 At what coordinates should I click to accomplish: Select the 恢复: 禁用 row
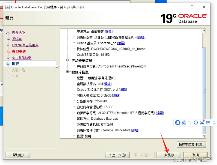(84, 136)
